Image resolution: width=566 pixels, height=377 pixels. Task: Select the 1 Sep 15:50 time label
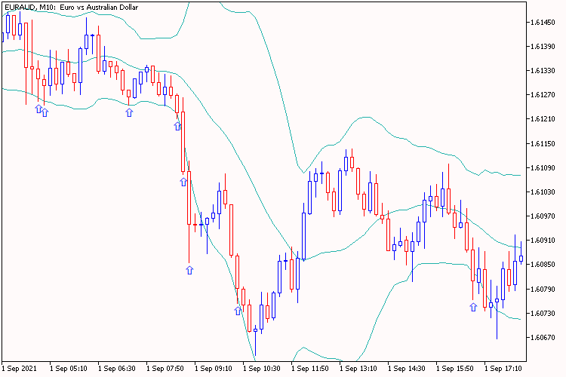coord(455,369)
